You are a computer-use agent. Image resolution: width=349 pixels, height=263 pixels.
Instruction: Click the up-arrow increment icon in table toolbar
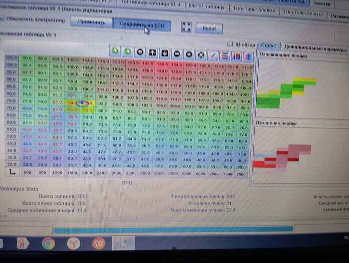pyautogui.click(x=153, y=52)
